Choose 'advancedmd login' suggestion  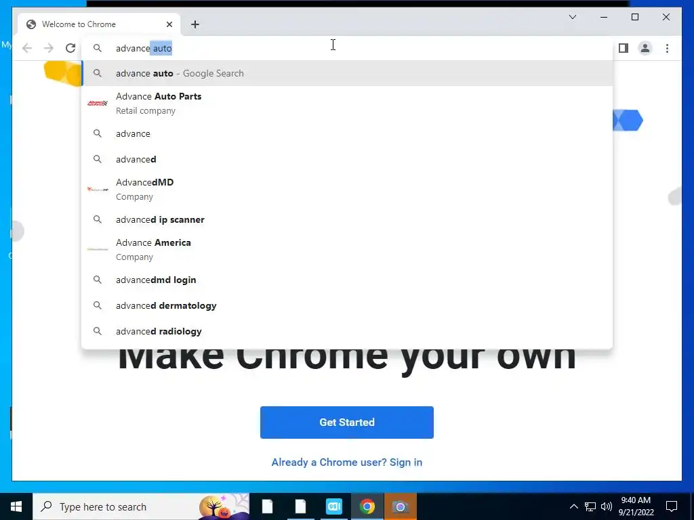348,280
